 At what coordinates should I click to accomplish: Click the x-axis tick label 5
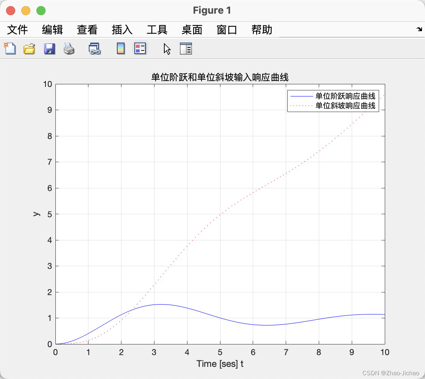(220, 352)
